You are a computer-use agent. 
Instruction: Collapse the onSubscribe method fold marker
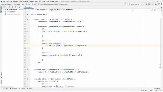click(30, 31)
